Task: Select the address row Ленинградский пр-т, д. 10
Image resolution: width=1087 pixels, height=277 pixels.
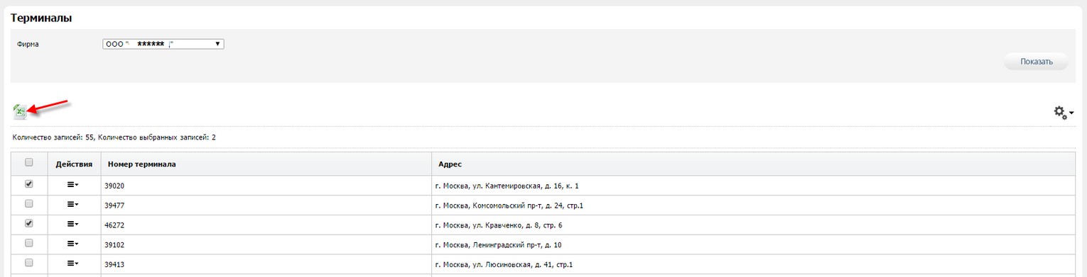Action: (753, 244)
